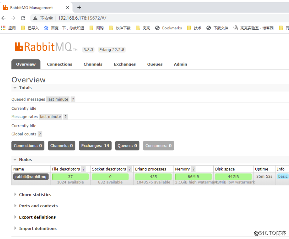Close the RabbitMQ Management tab

pyautogui.click(x=67, y=7)
